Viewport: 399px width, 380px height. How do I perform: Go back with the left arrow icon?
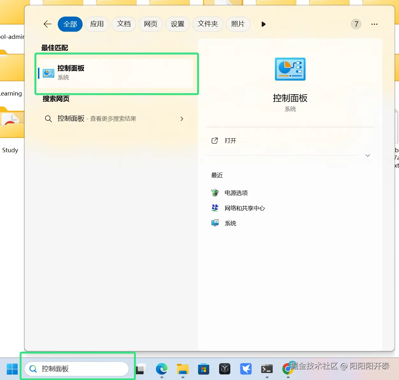click(48, 24)
